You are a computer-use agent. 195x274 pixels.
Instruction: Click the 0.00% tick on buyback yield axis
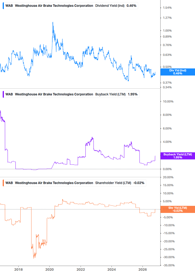(x=167, y=169)
